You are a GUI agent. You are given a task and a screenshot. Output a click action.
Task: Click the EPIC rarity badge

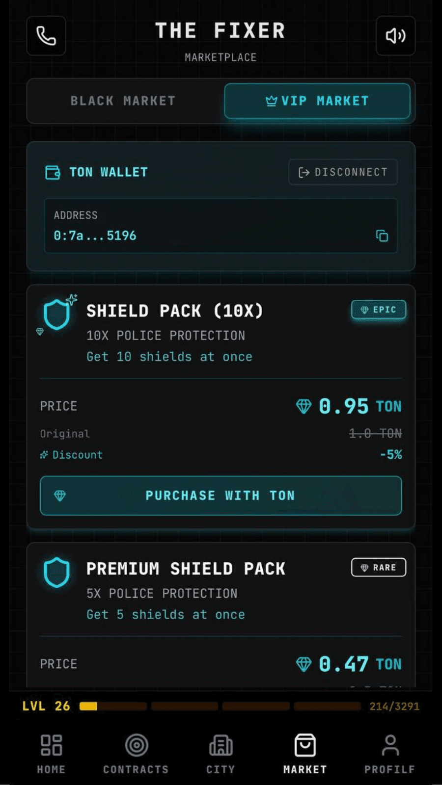tap(378, 310)
